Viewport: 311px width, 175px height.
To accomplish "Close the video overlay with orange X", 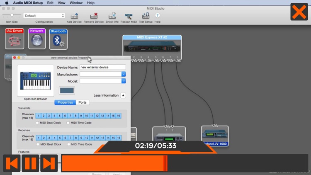I will [x=299, y=12].
